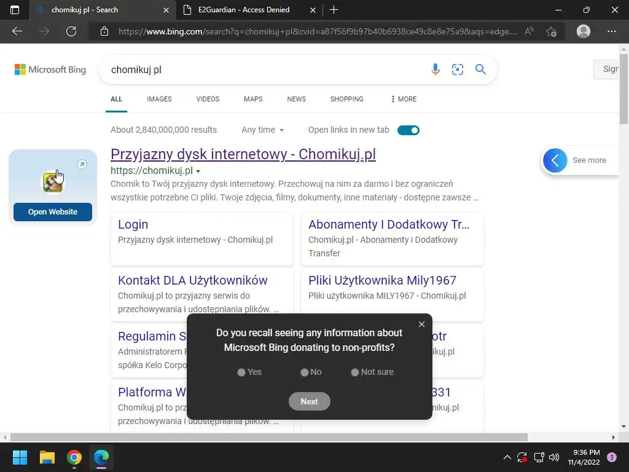
Task: Open the volume speaker tray icon
Action: [x=554, y=457]
